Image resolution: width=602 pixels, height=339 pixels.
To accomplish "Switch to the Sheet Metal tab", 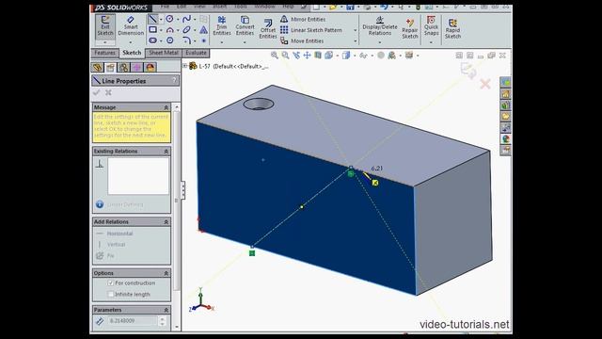I will [x=163, y=53].
